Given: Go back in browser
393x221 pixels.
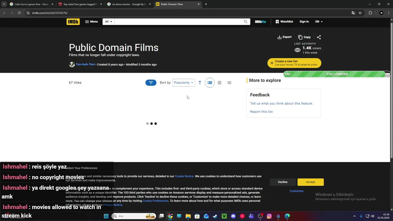Looking at the screenshot, I should 4,13.
